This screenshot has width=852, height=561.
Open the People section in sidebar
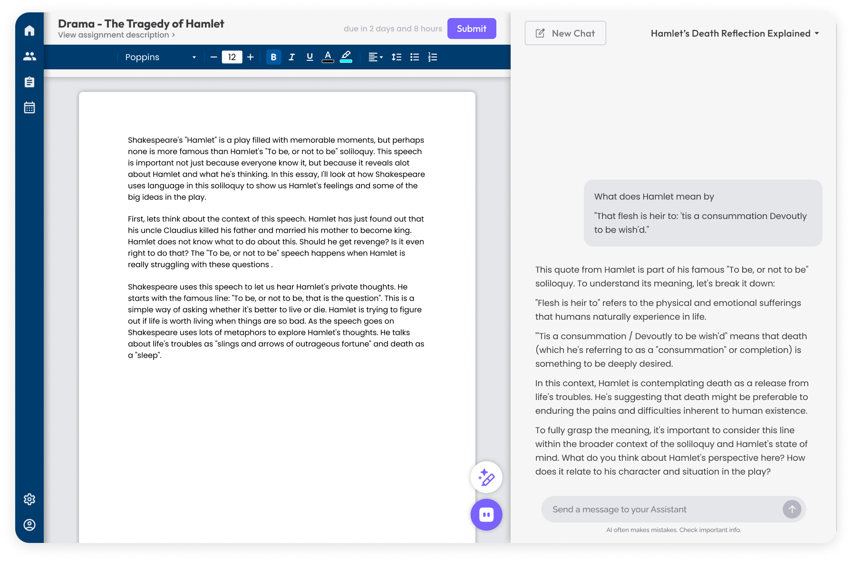(29, 57)
